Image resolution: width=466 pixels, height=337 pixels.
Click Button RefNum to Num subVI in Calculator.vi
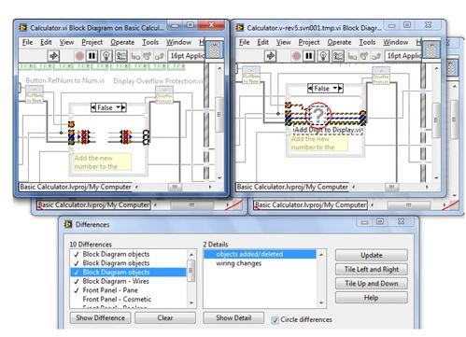(x=35, y=94)
